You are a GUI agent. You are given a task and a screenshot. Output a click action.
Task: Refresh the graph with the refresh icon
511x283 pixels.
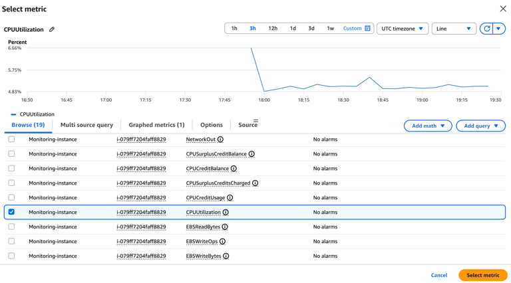[487, 29]
